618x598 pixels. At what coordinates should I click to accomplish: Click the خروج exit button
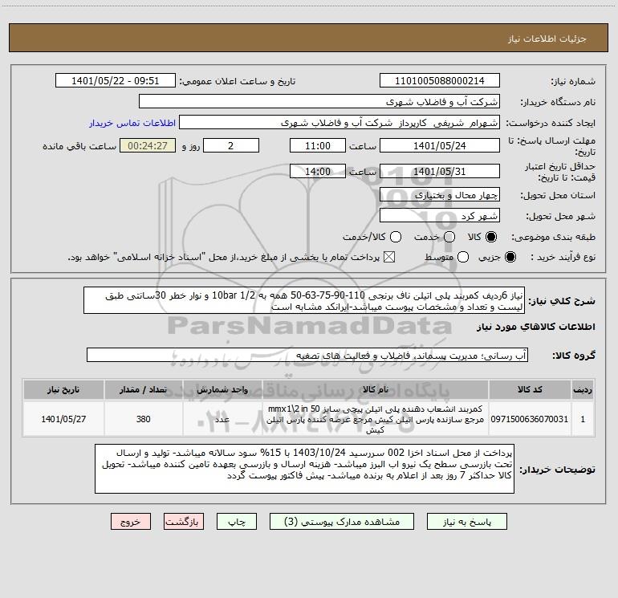tap(131, 522)
